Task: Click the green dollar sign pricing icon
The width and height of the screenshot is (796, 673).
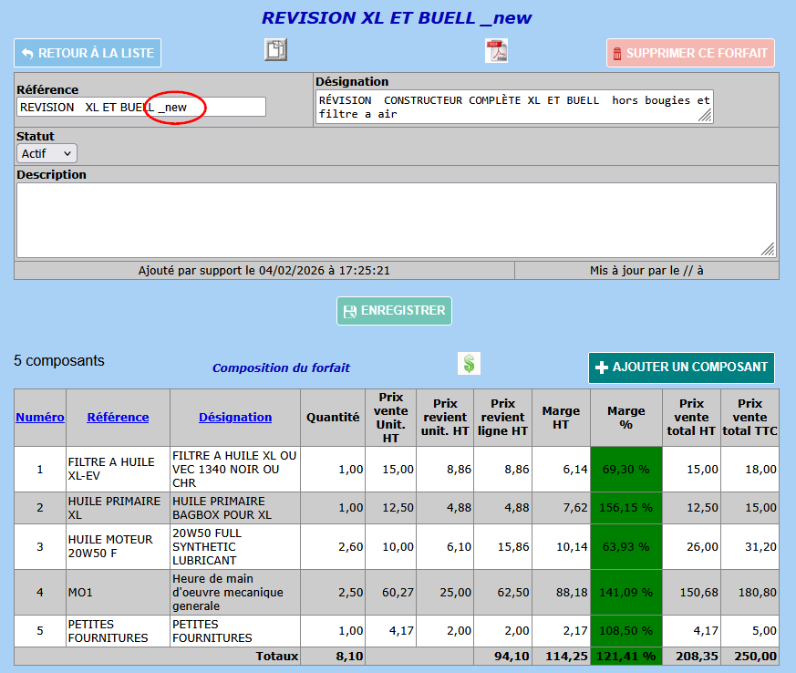Action: pos(469,364)
